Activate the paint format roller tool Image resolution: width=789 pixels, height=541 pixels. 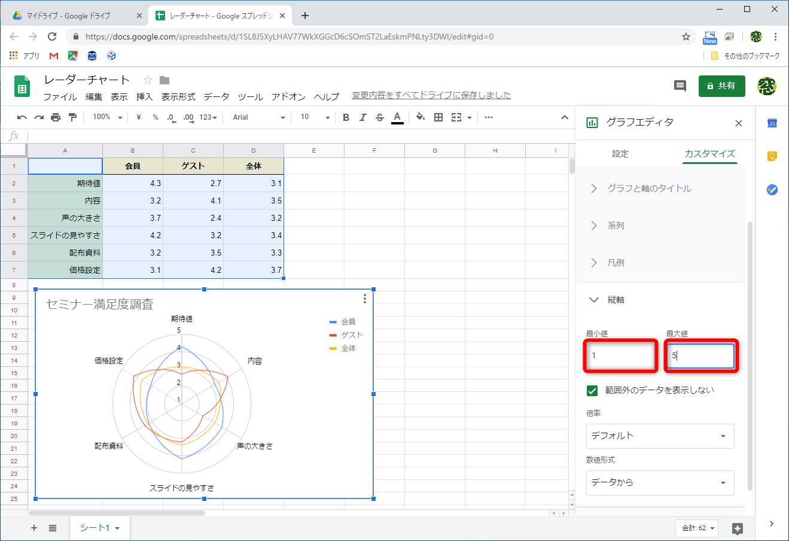72,117
